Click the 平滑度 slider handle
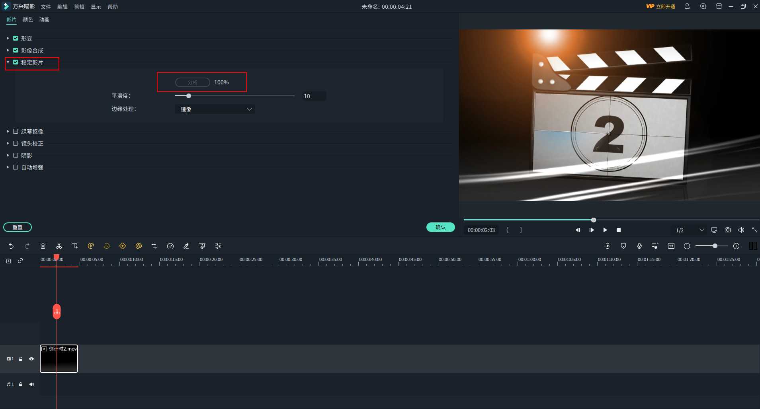 [x=189, y=96]
